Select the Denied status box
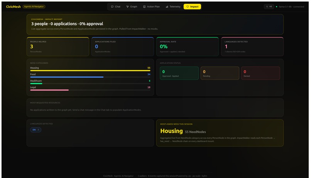This screenshot has width=311, height=178. click(x=260, y=73)
